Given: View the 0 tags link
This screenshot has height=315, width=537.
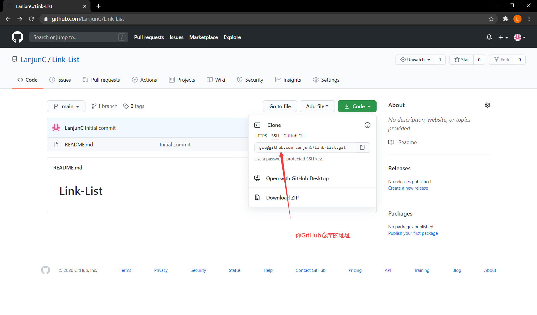Looking at the screenshot, I should click(x=134, y=106).
